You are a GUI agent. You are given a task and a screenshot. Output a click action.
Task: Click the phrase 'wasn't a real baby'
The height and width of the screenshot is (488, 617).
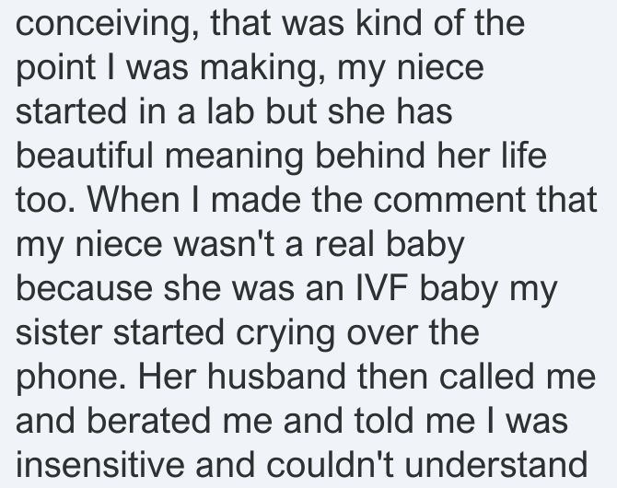[x=320, y=244]
